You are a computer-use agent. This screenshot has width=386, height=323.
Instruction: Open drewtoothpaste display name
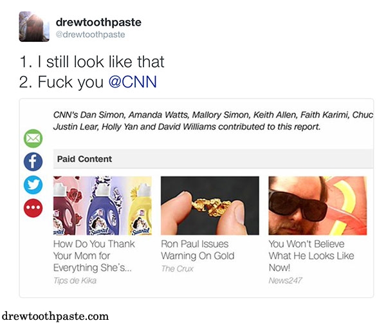click(x=98, y=22)
